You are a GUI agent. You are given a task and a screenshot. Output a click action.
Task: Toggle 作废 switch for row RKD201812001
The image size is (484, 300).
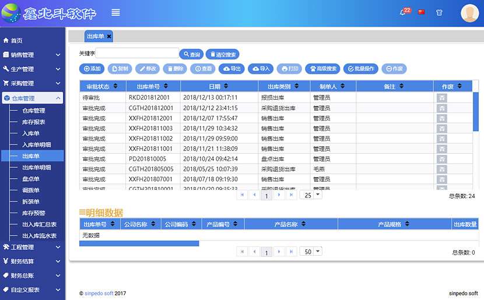[441, 98]
